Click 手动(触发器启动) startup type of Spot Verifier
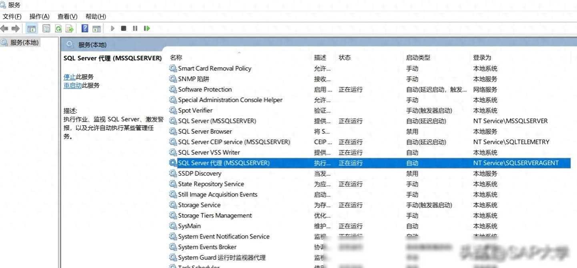 (429, 110)
